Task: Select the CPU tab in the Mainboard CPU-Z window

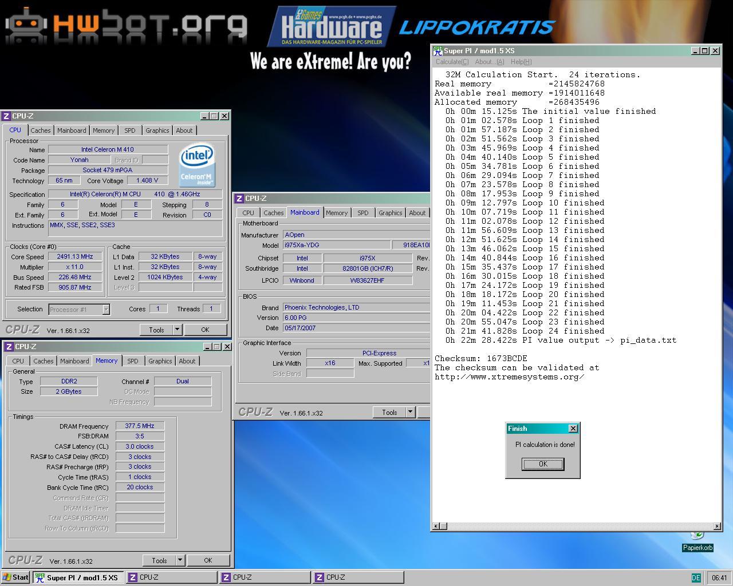Action: [248, 213]
